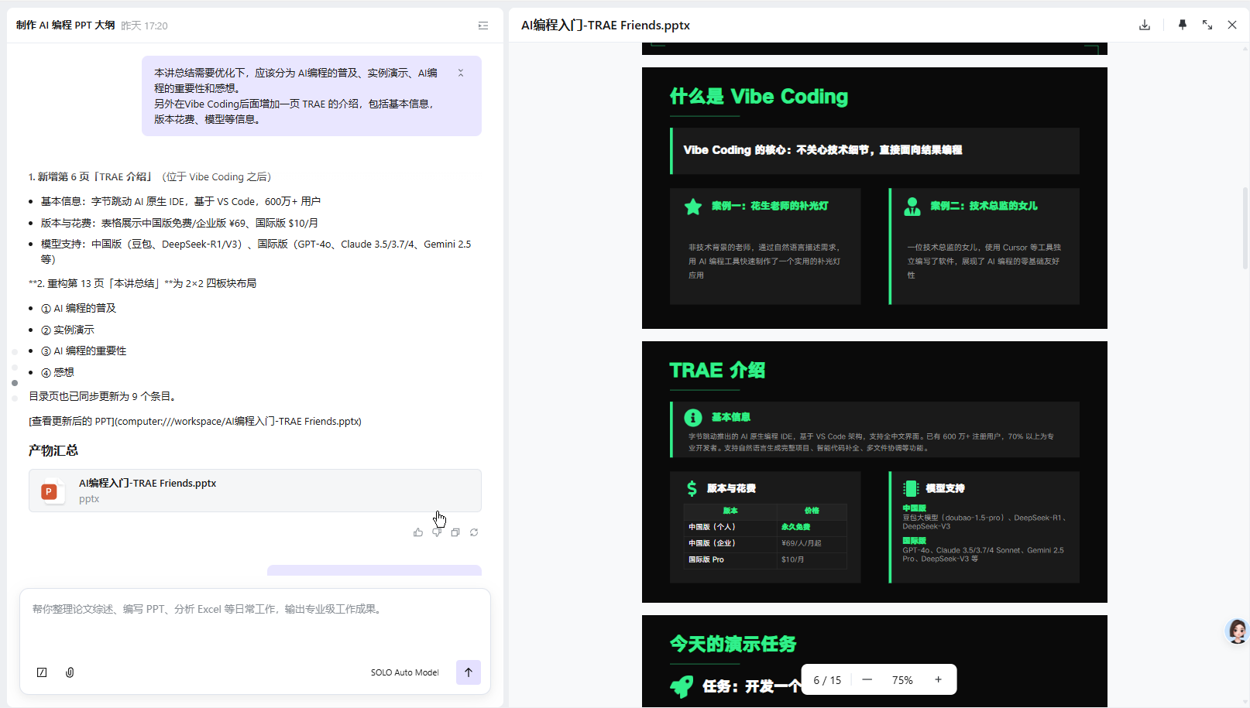Expand the preview to fullscreen
Screen dimensions: 1250x708
point(1207,25)
